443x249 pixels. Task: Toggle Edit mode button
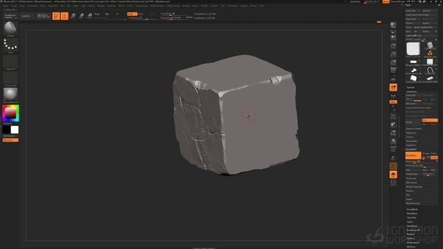click(56, 16)
